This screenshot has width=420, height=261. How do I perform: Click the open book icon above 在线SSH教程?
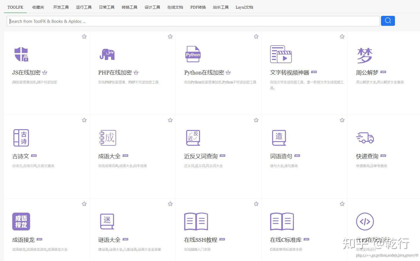(196, 222)
